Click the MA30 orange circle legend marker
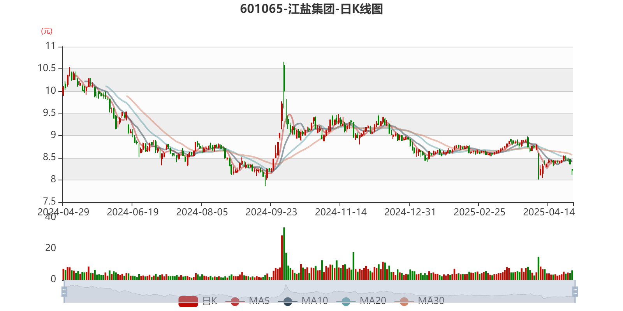 404,301
